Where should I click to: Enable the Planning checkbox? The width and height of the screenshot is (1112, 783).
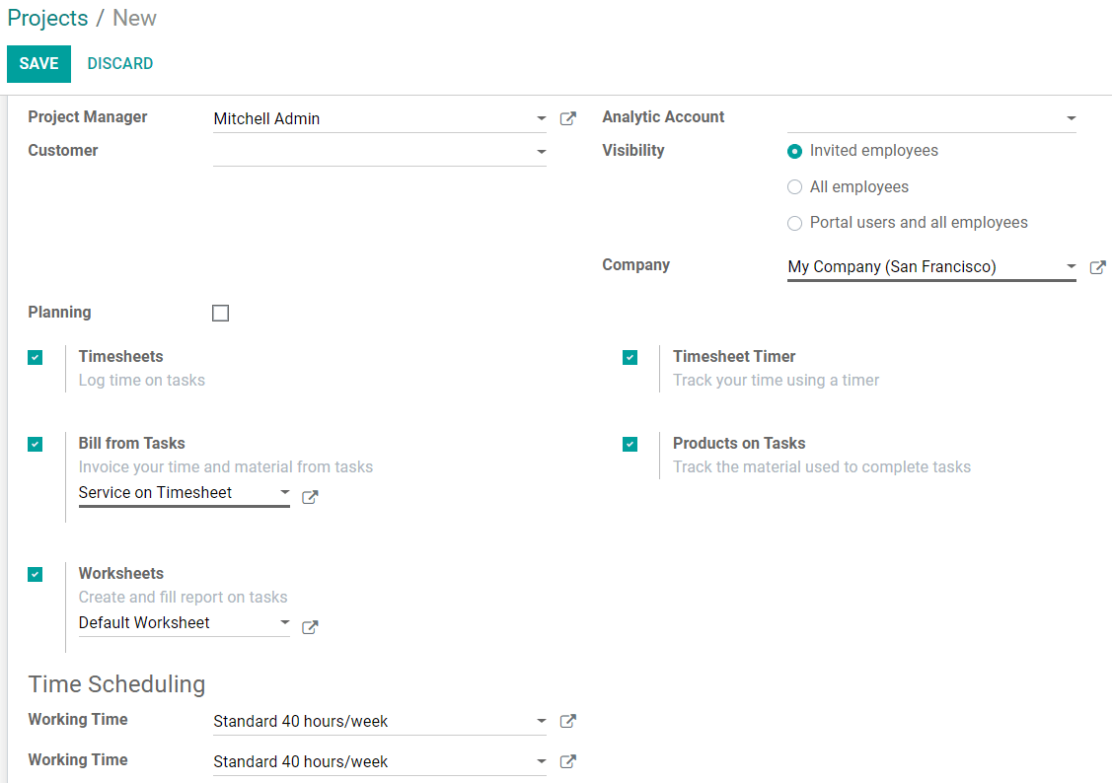(x=221, y=314)
